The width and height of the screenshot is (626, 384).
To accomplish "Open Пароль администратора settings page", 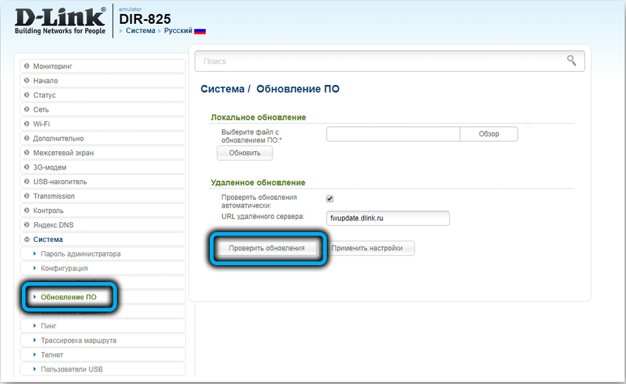I will [x=80, y=254].
